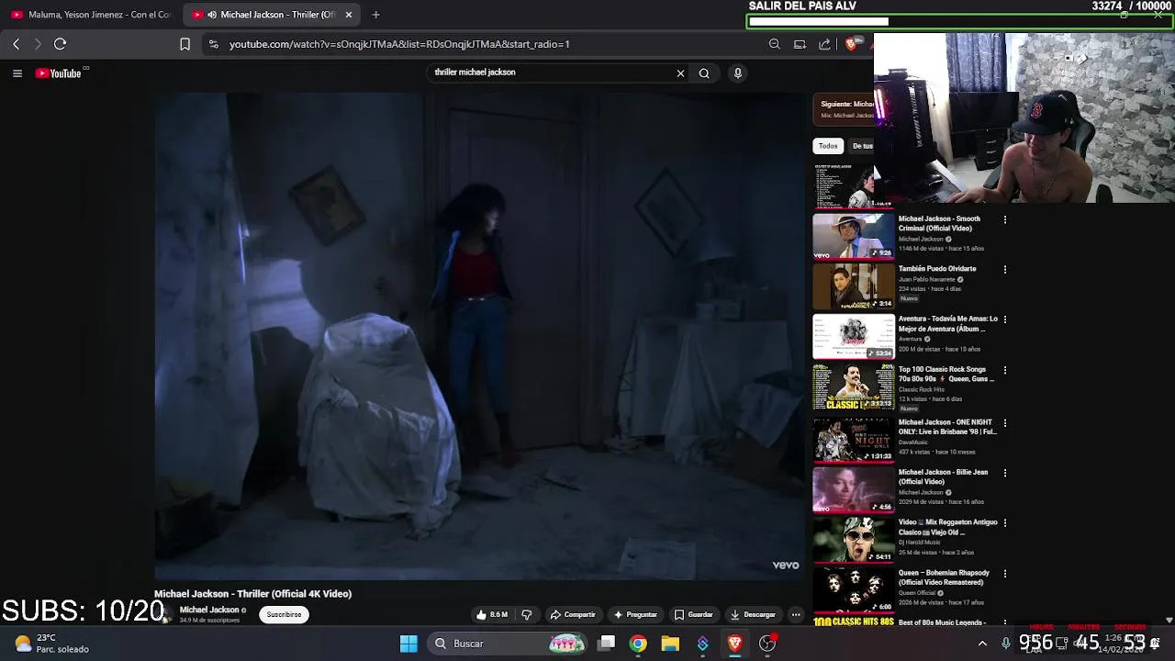
Task: Open the Preguntar assistant button
Action: 635,615
